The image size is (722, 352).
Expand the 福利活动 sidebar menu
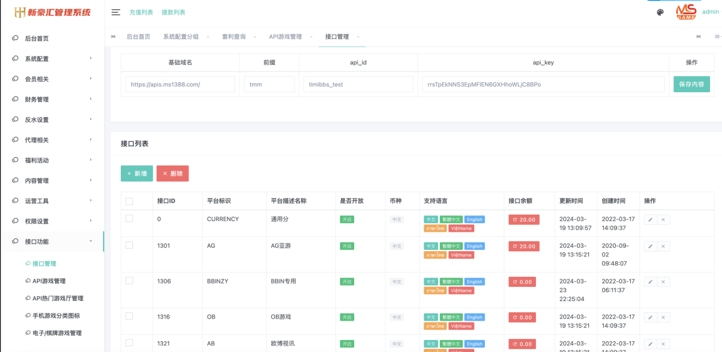click(52, 160)
